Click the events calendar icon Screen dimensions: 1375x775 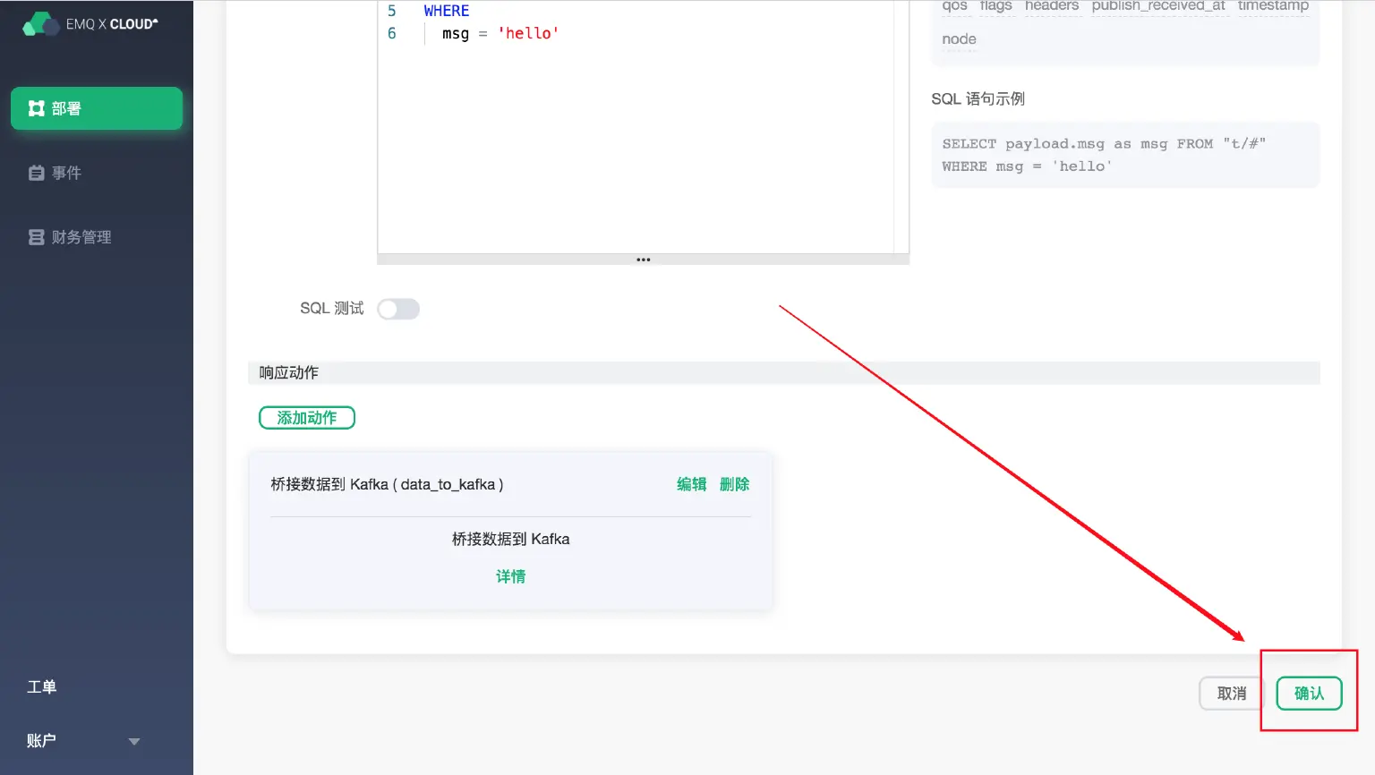tap(36, 173)
